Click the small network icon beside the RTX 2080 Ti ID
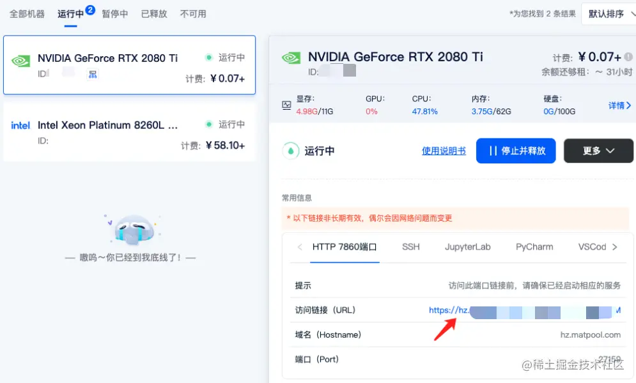 [x=93, y=74]
